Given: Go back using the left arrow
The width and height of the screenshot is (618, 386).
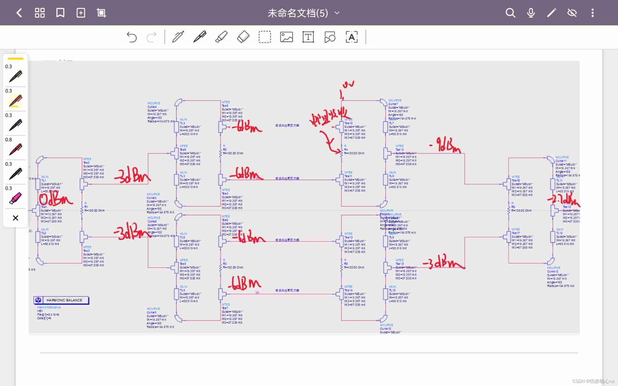Looking at the screenshot, I should (x=19, y=13).
